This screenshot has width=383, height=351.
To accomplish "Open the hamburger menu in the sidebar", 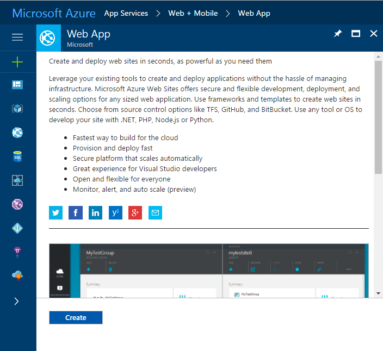I will 17,37.
